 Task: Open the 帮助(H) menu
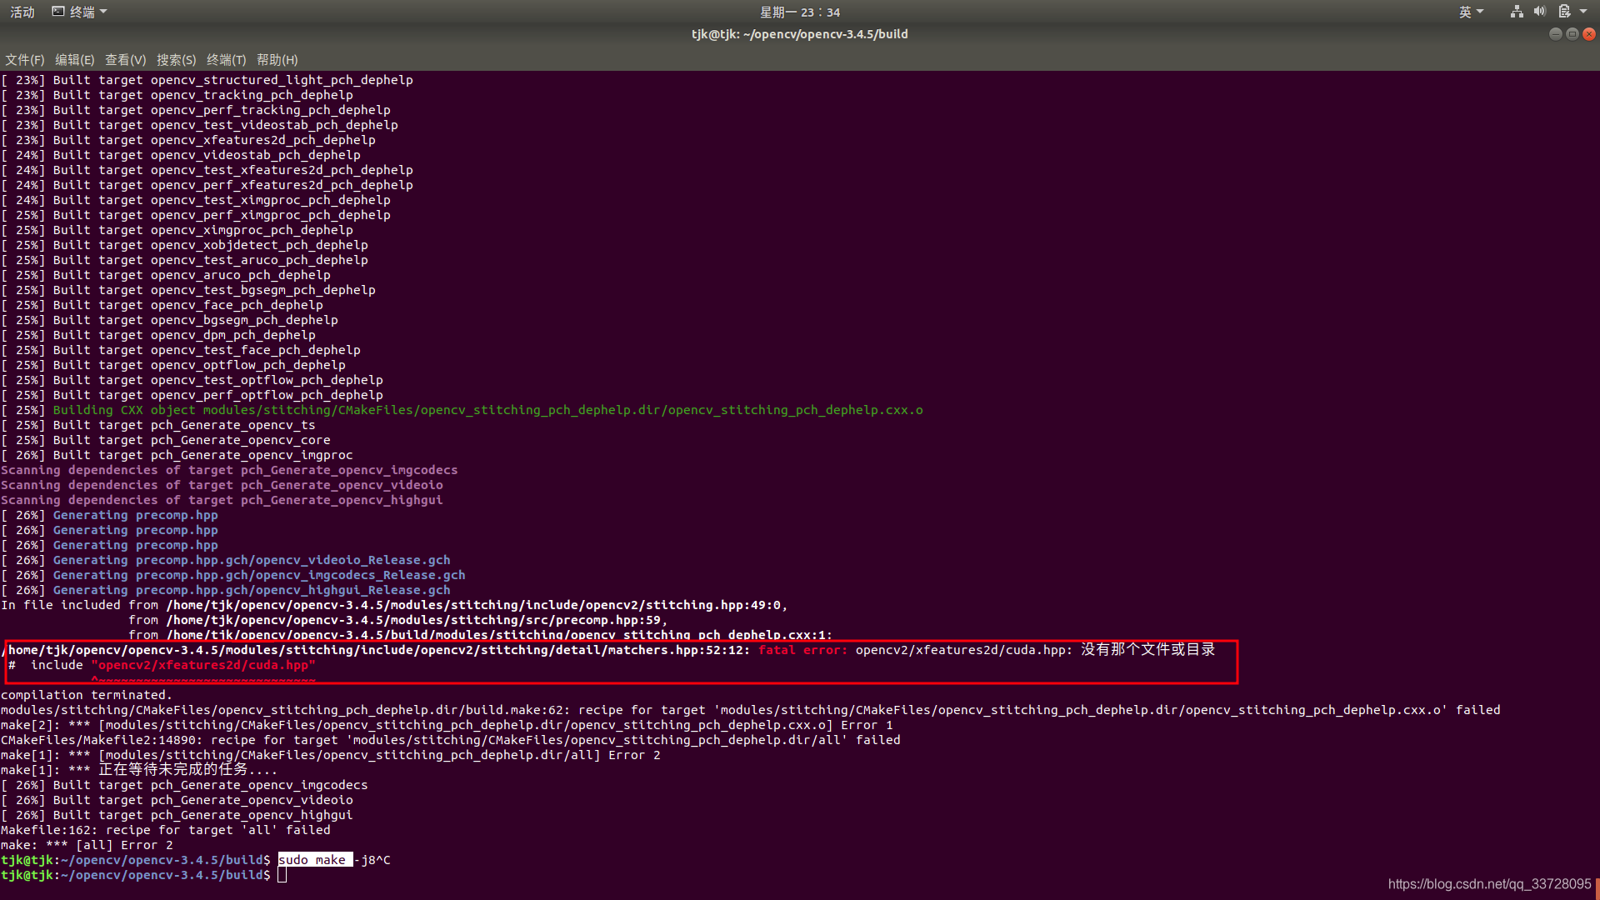[277, 60]
